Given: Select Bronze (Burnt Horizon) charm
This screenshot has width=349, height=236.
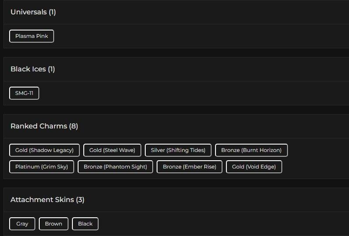Looking at the screenshot, I should click(251, 150).
